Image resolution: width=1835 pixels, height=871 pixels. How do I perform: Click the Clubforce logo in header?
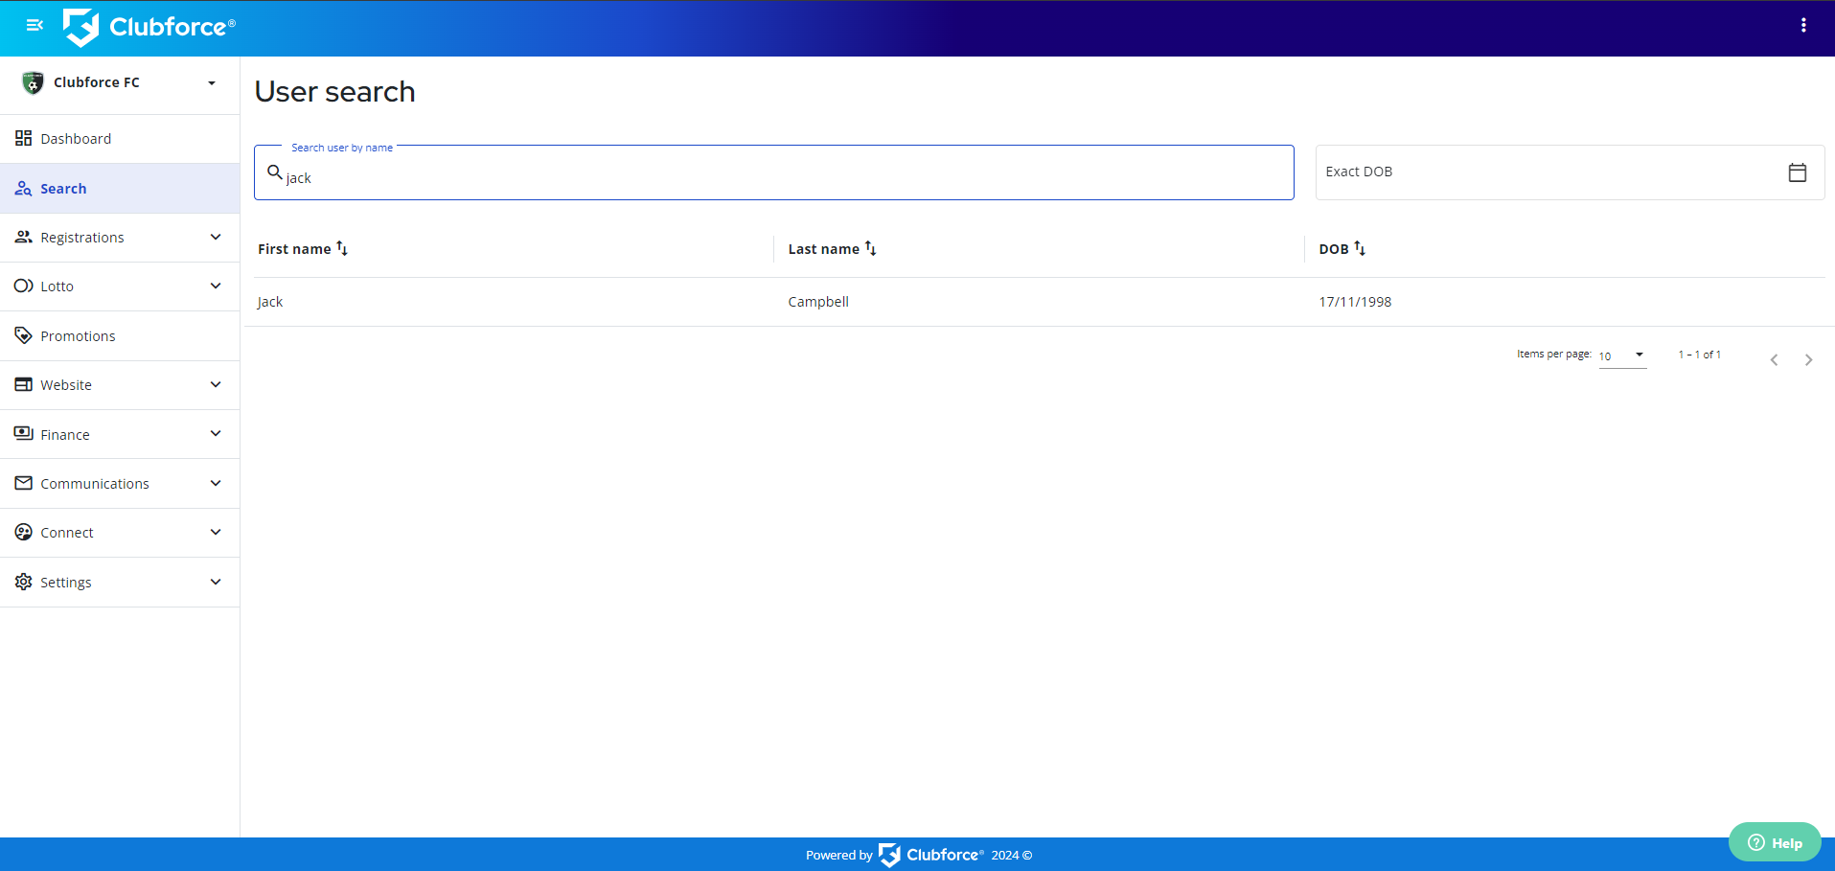[149, 27]
